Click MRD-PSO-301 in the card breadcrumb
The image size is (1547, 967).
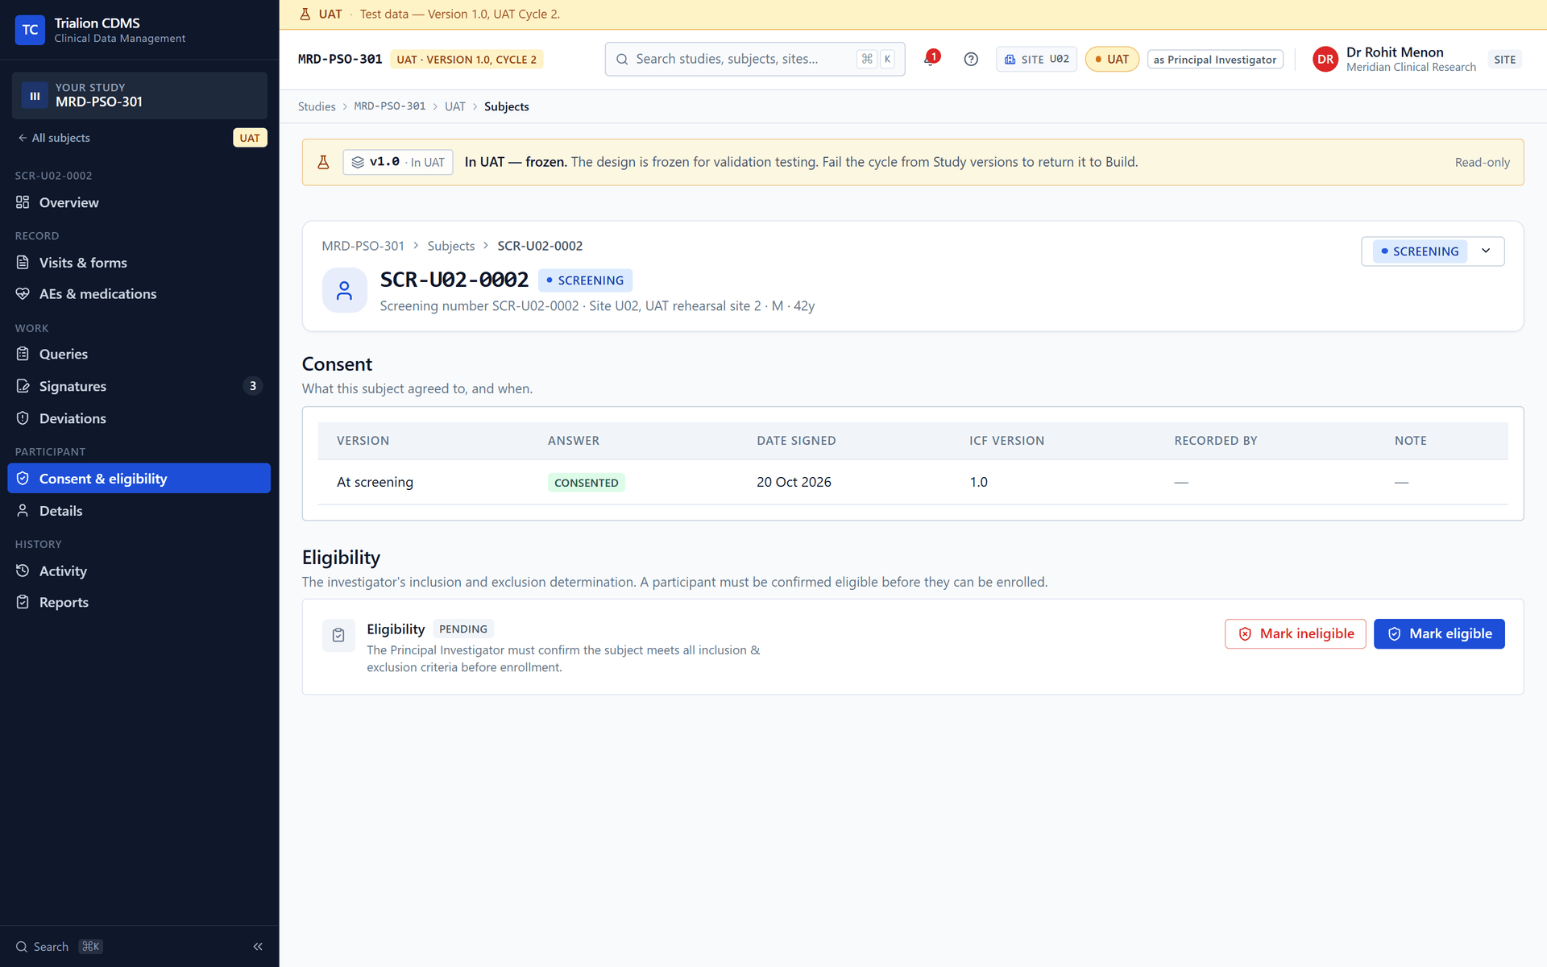[x=363, y=246]
